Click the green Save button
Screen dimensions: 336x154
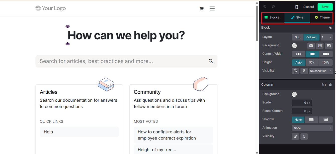[325, 7]
